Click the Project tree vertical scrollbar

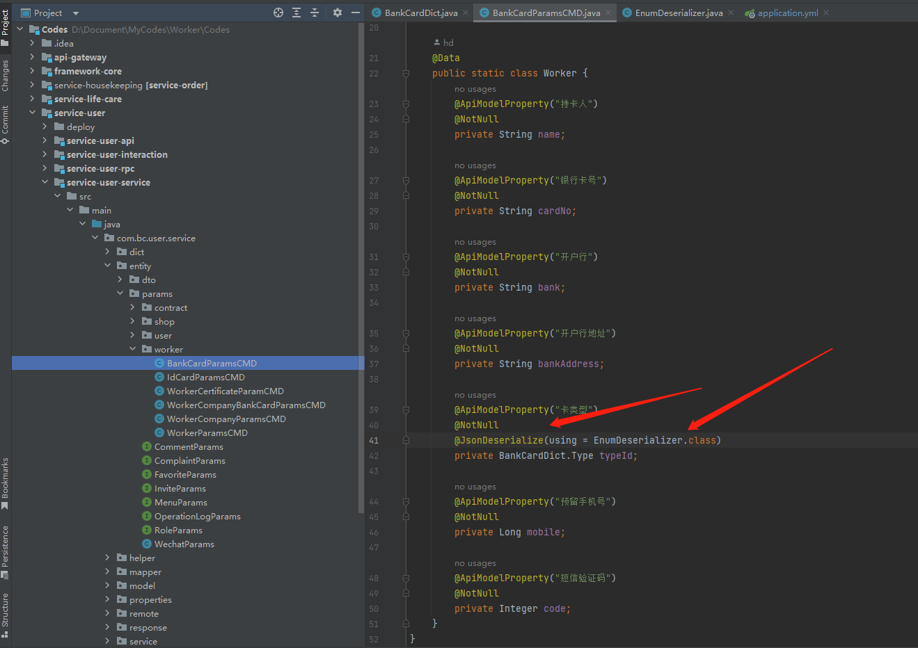point(361,268)
